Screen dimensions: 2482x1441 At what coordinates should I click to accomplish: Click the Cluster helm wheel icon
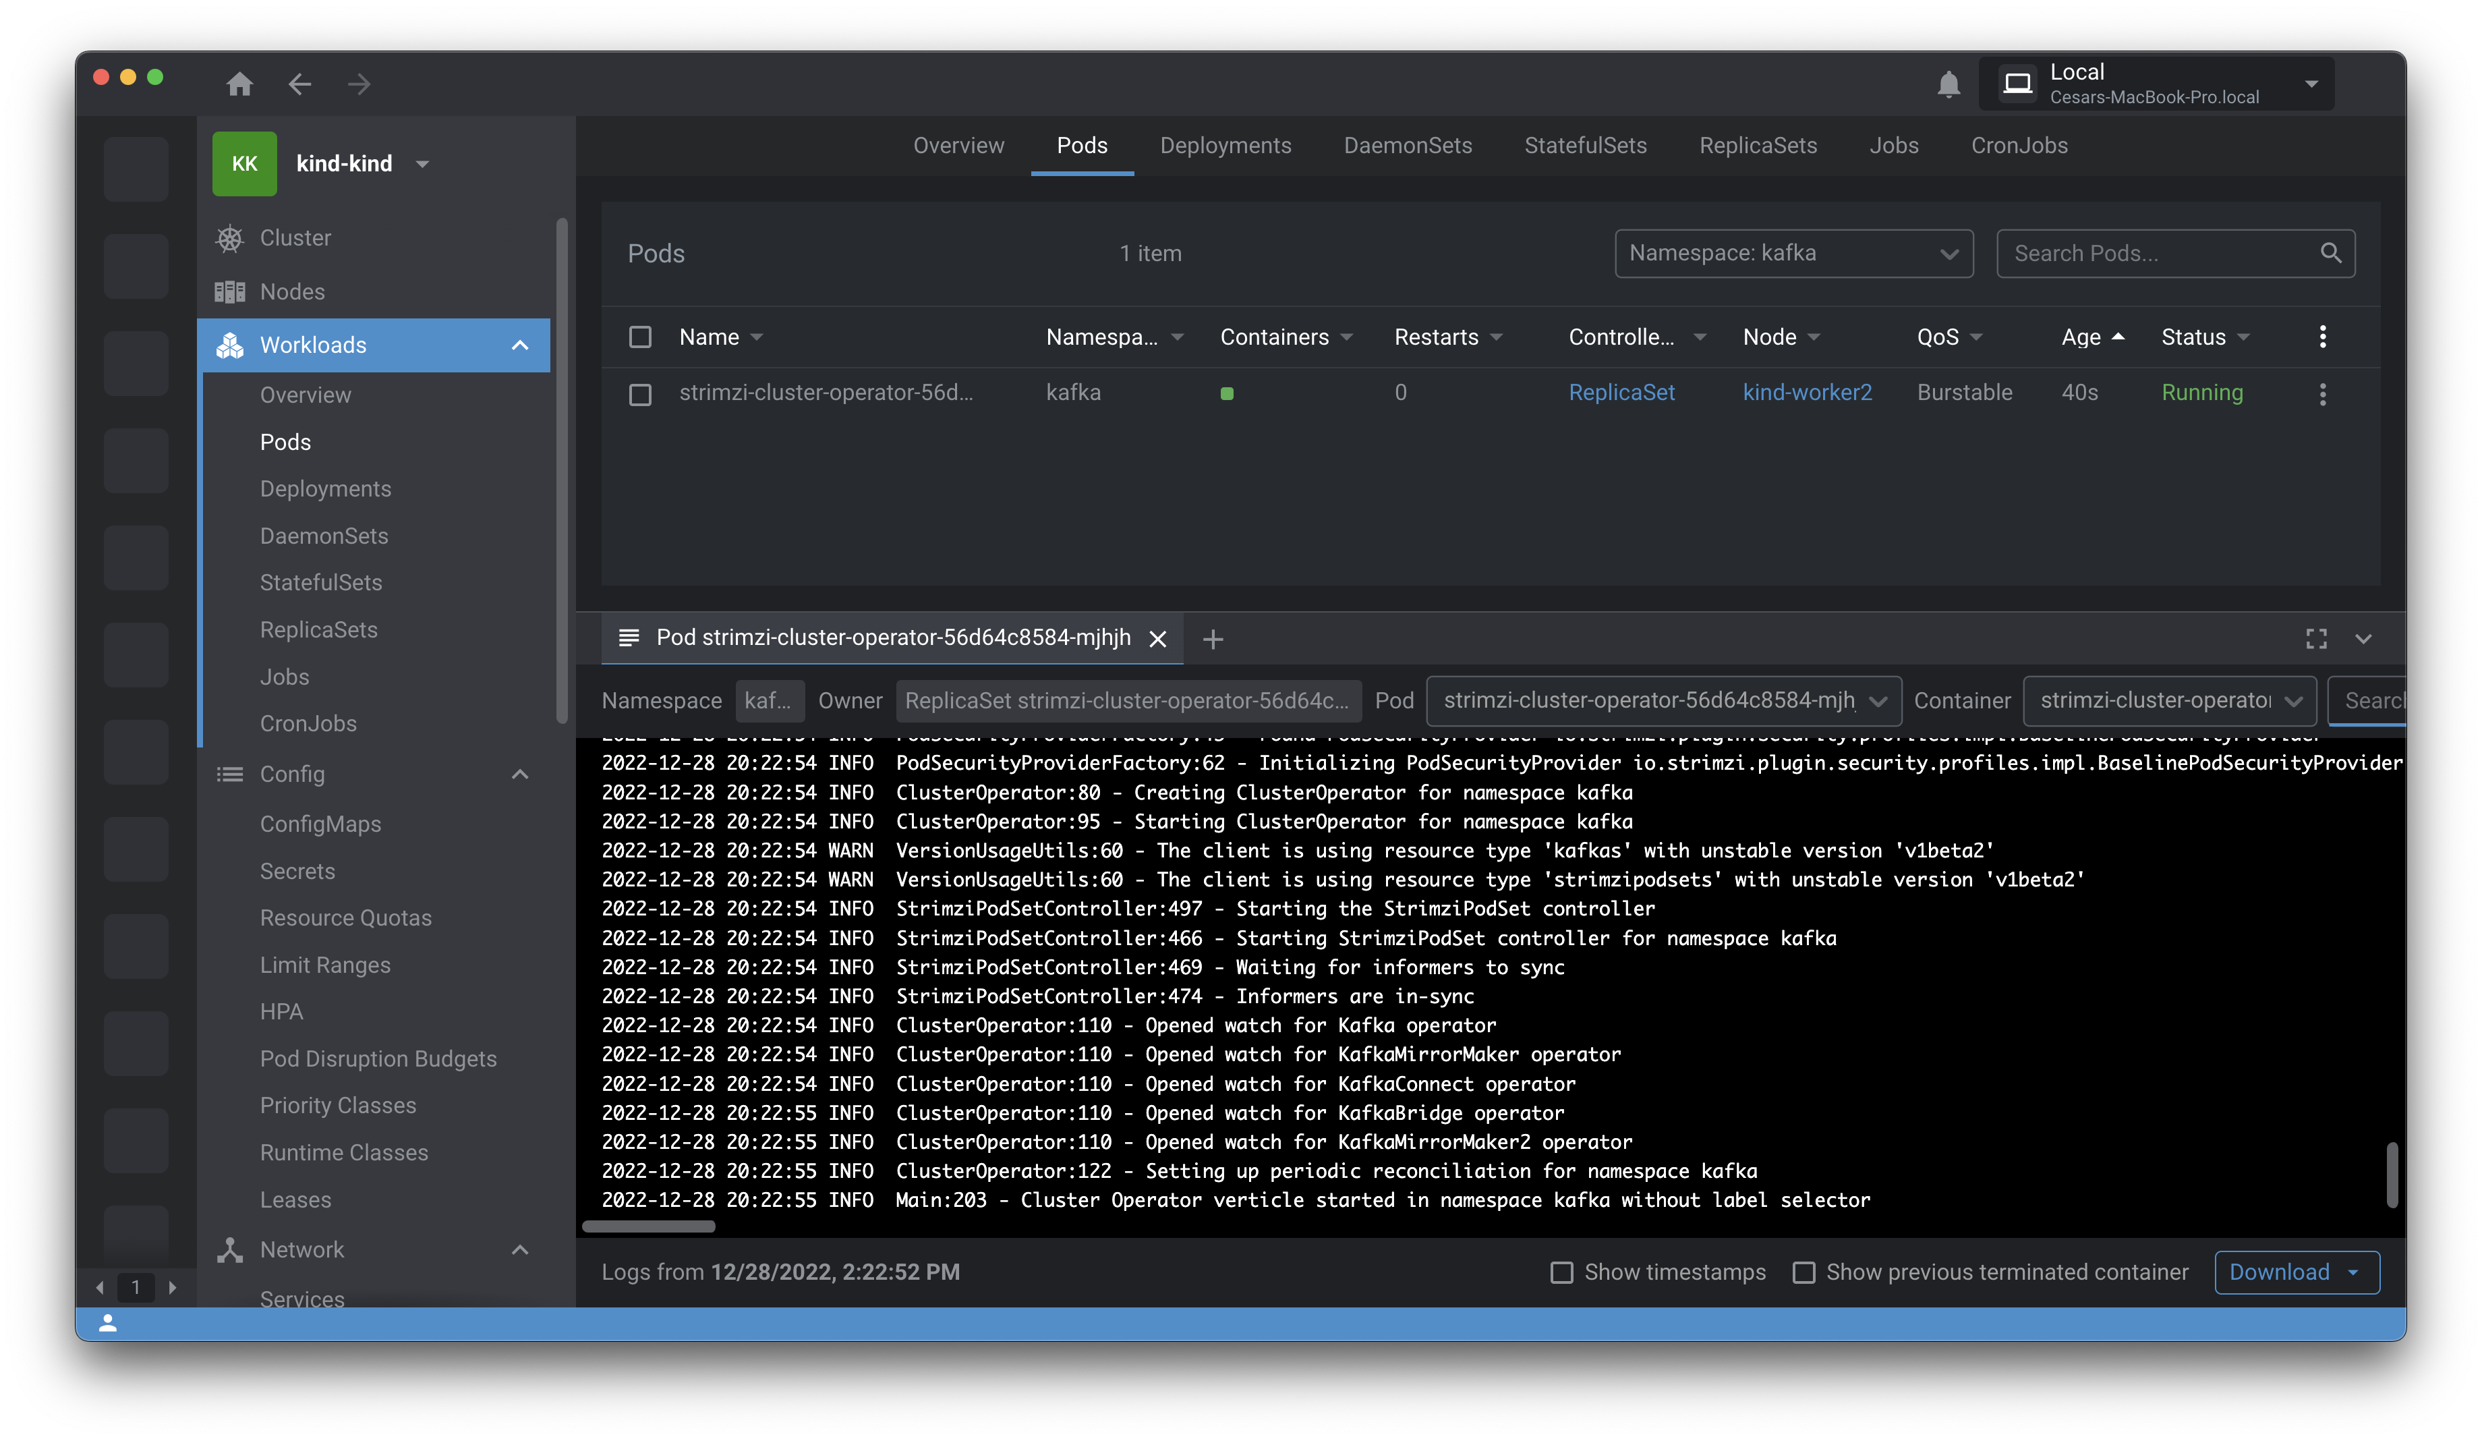coord(229,238)
